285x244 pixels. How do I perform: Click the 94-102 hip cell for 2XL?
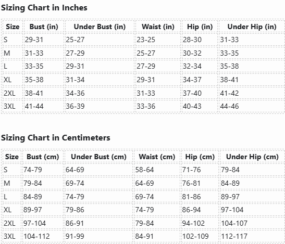tap(200, 223)
